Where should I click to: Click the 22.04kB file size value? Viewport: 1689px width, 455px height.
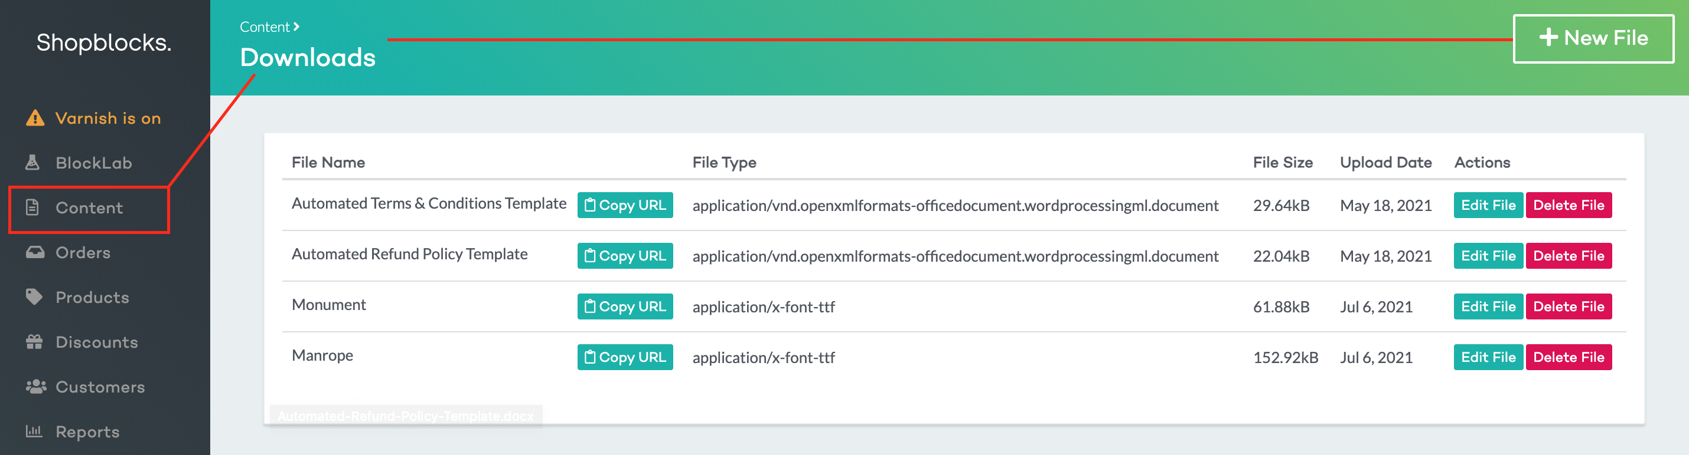[1281, 256]
